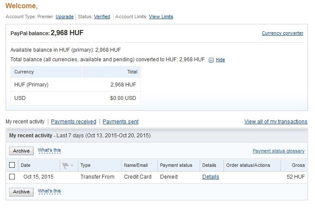Open the Currency converter link

[282, 33]
